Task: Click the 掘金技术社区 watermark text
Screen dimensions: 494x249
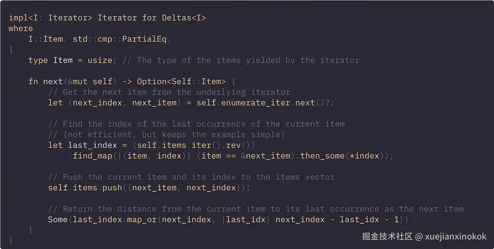Action: (387, 236)
